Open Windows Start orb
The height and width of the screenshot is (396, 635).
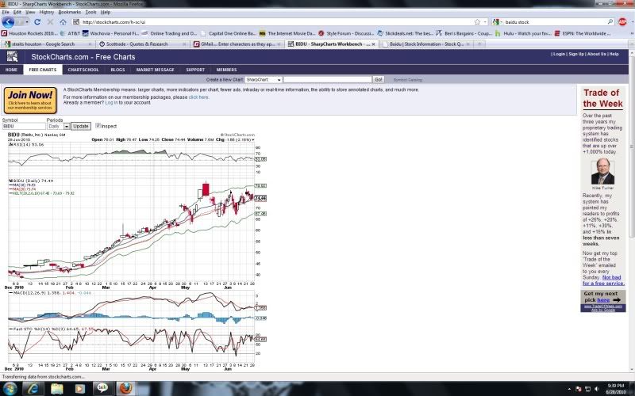tap(10, 389)
